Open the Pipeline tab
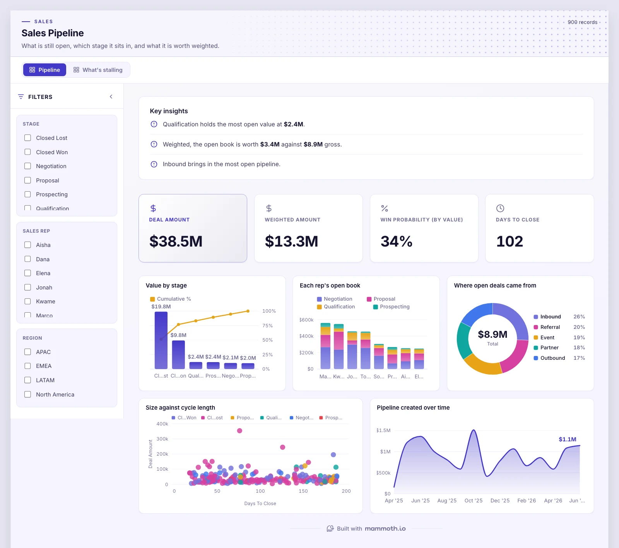The width and height of the screenshot is (619, 548). click(x=45, y=70)
